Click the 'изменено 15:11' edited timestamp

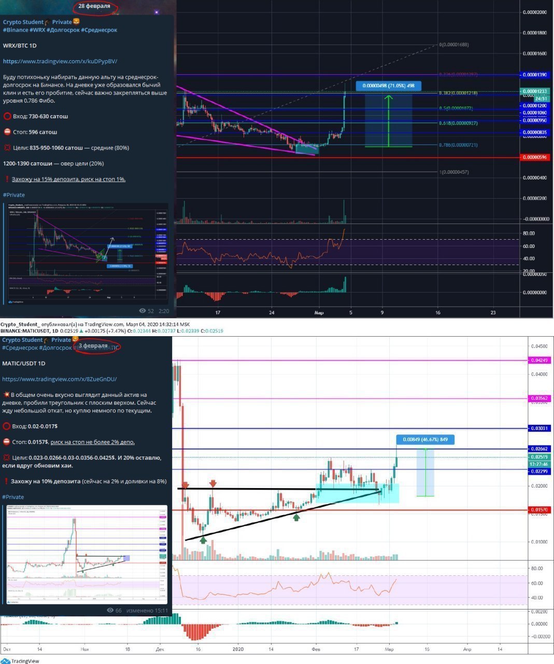[147, 611]
